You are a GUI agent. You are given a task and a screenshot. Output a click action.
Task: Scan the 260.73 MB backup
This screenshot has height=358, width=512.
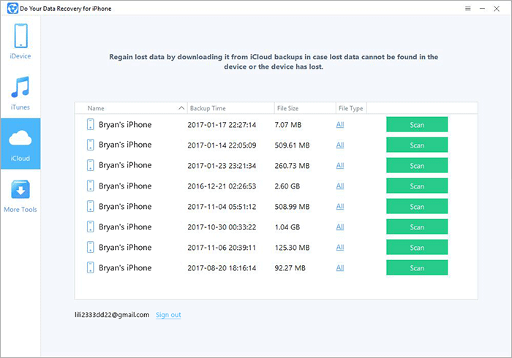pyautogui.click(x=417, y=166)
